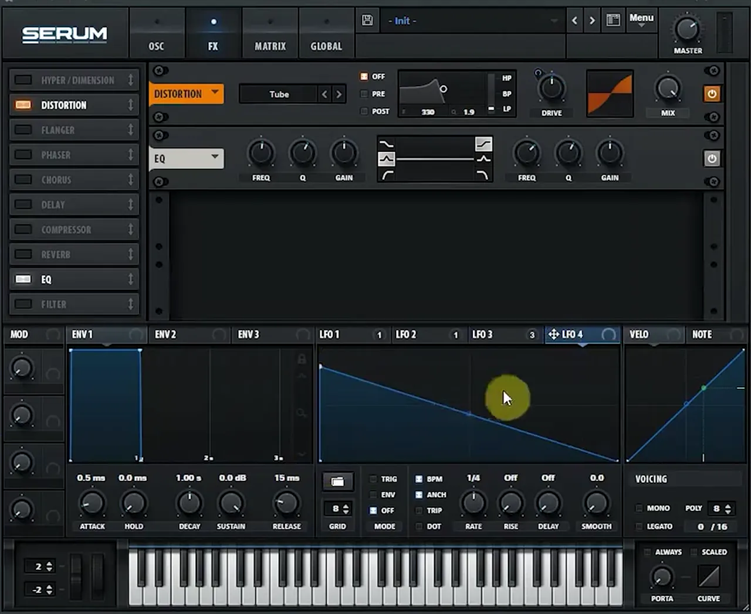Click the porta curve shape box
Screen dimensions: 751x614
[x=709, y=577]
